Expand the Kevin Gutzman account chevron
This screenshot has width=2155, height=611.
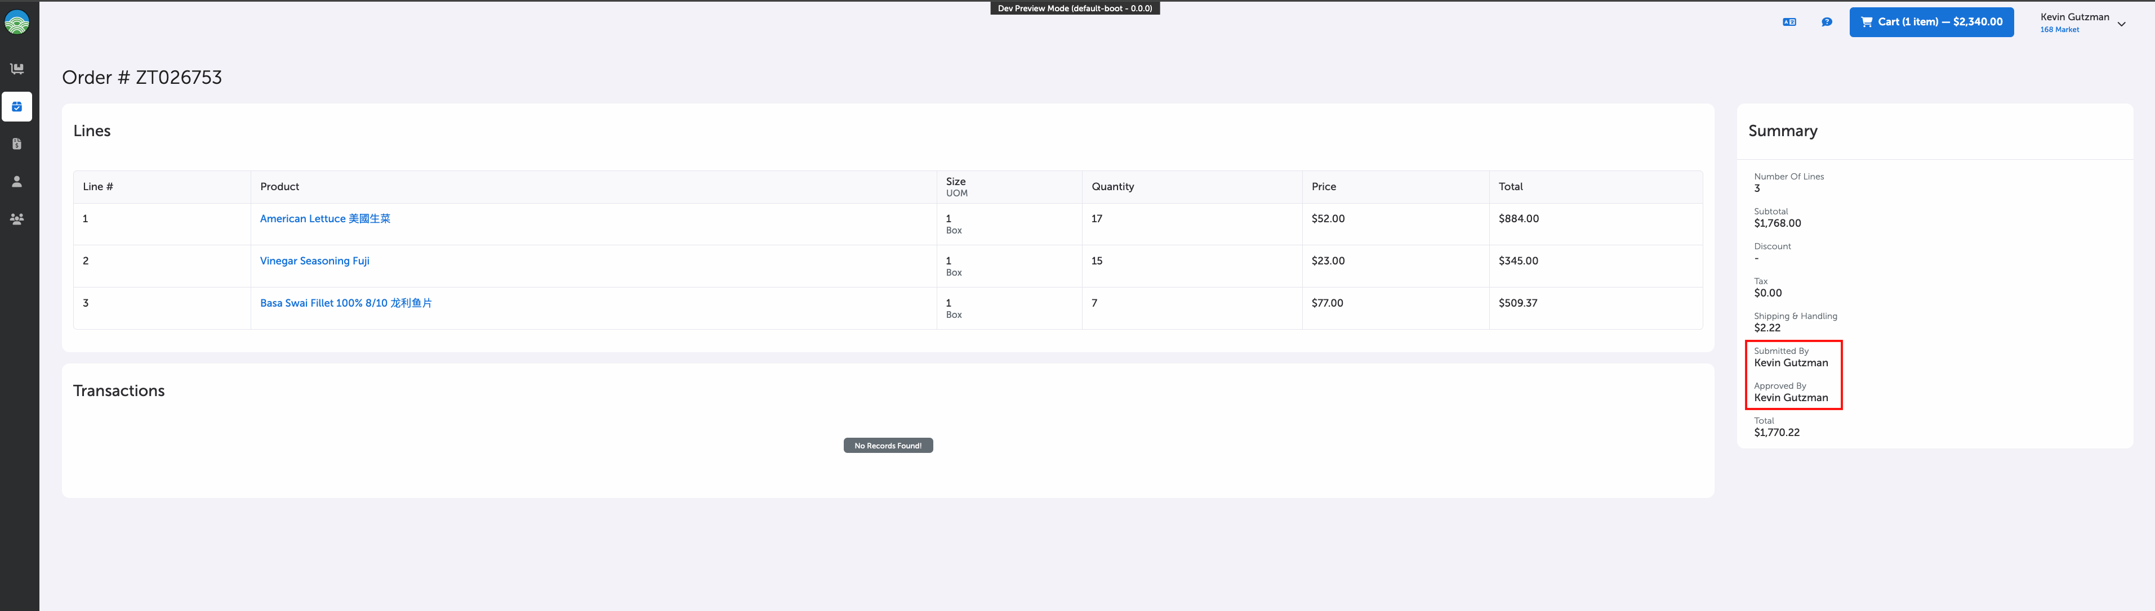(2121, 24)
